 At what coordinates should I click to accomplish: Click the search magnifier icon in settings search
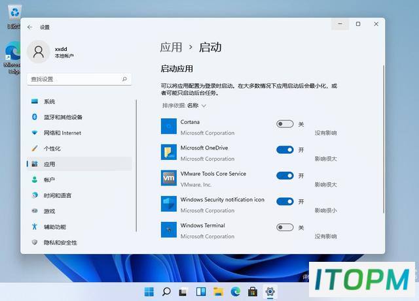point(124,79)
